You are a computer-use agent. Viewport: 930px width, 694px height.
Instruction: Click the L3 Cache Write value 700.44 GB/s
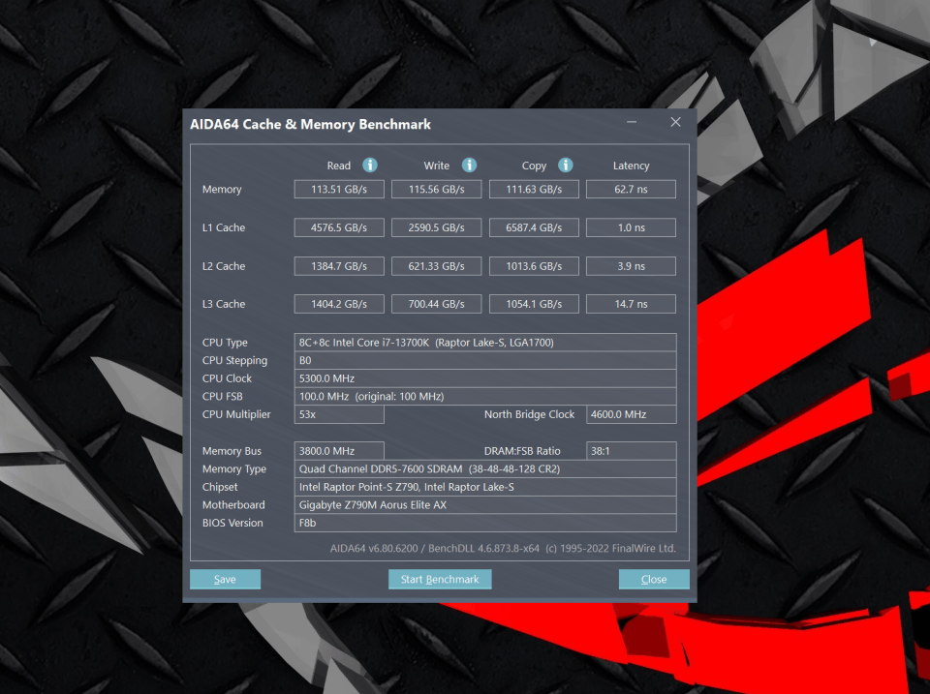[x=437, y=304]
